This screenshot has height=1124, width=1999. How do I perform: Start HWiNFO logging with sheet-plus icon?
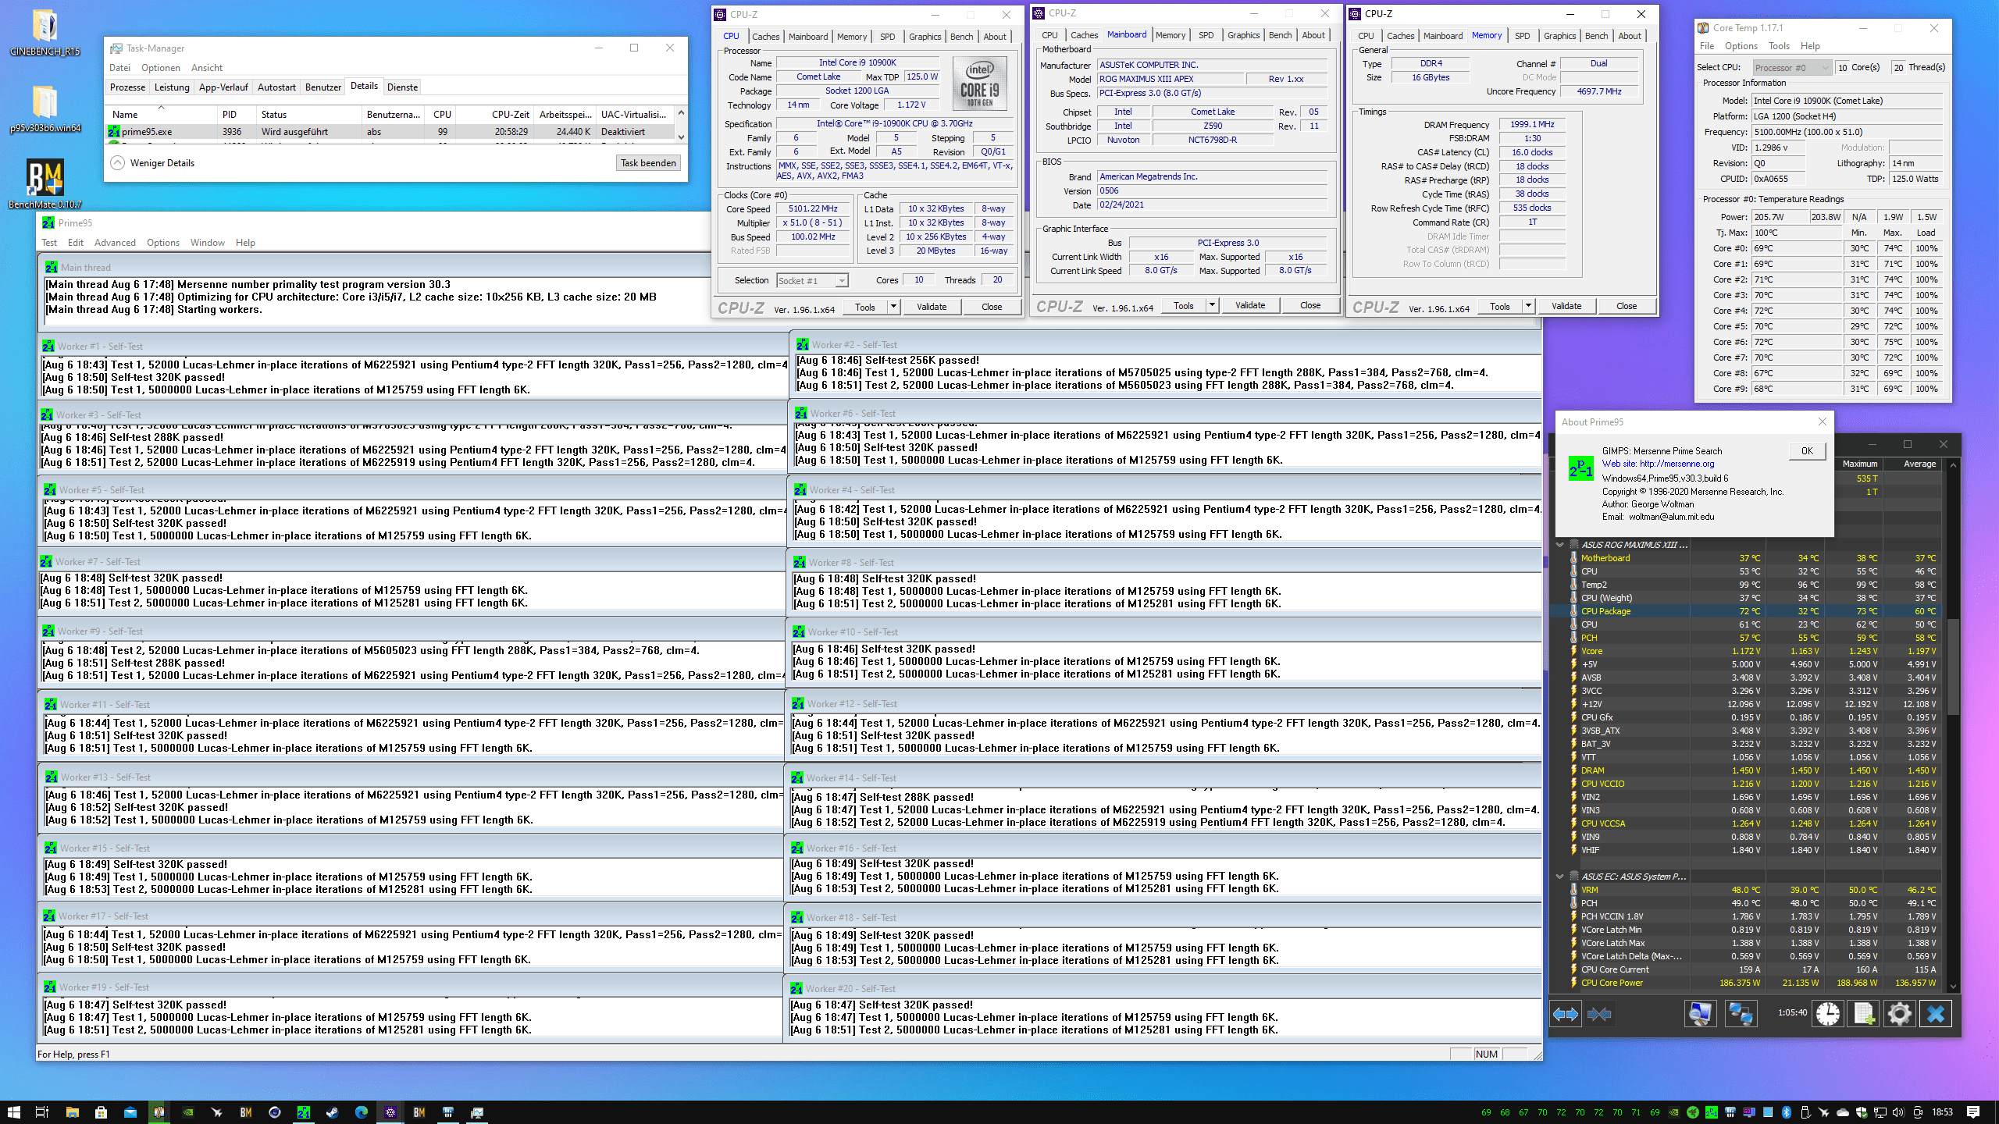pyautogui.click(x=1864, y=1014)
